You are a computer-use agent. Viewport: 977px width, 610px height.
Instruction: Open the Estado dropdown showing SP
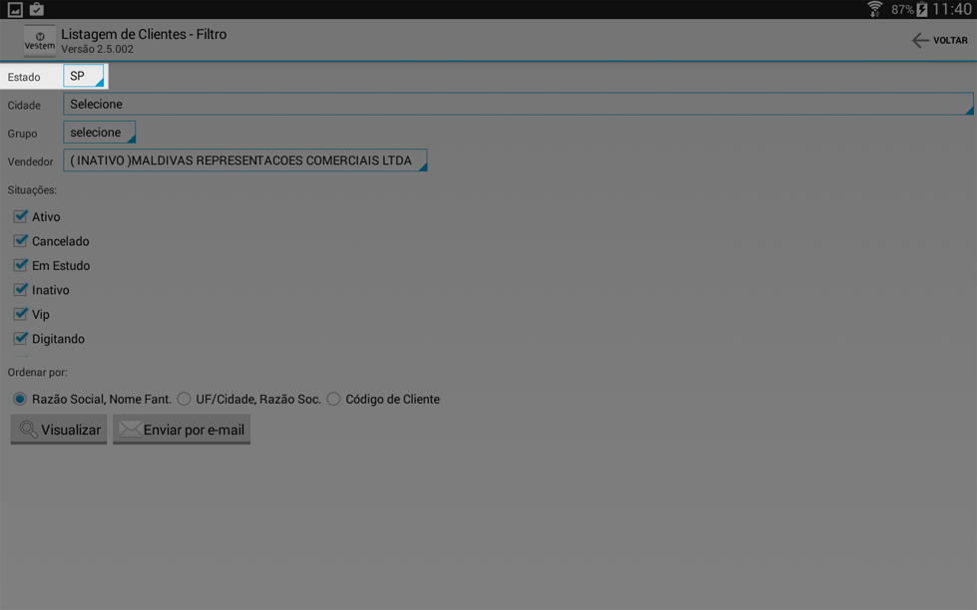click(84, 77)
